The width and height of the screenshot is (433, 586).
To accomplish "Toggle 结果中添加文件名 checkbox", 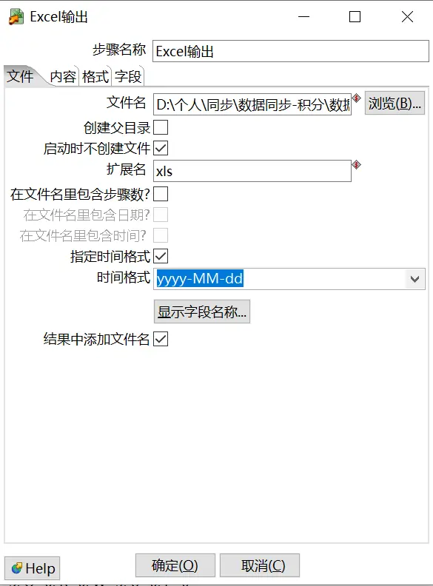I will (161, 339).
